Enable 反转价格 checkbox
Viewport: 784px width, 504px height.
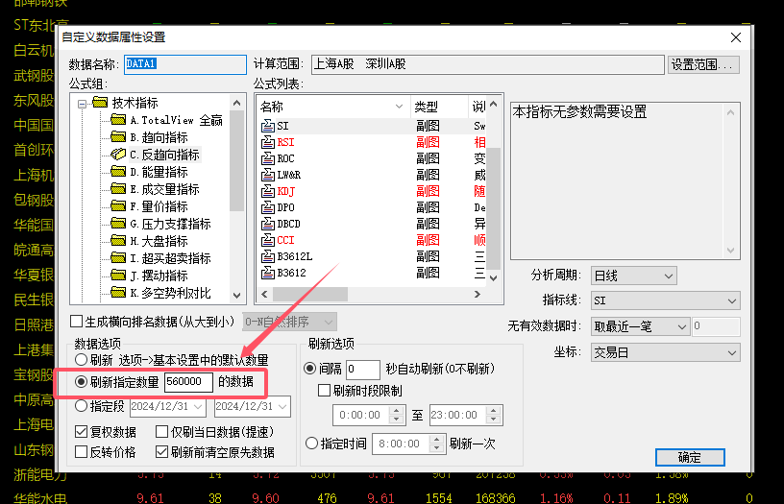pos(81,452)
